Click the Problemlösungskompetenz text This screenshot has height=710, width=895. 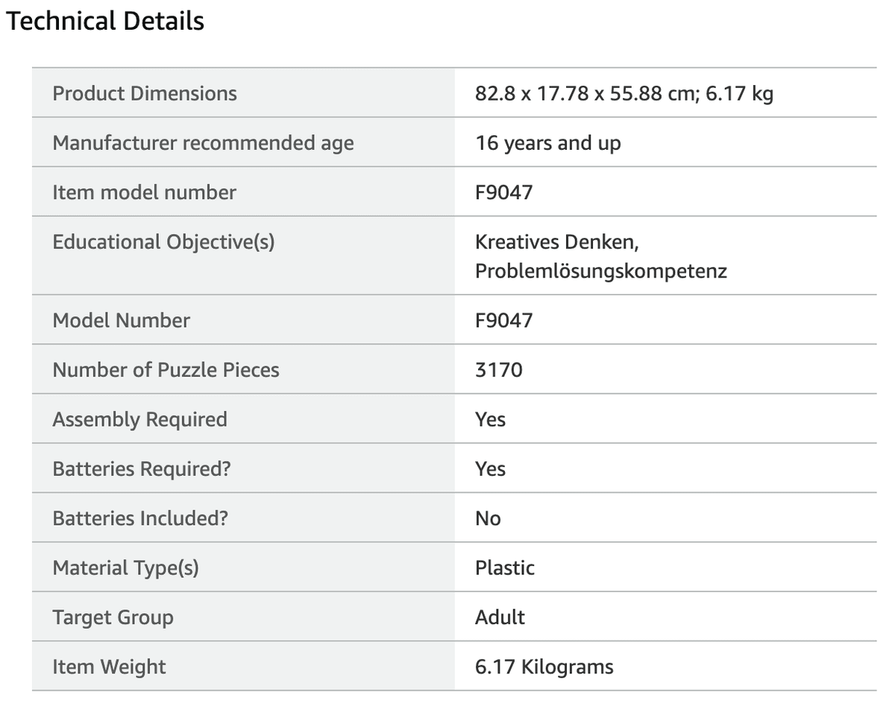(x=601, y=270)
